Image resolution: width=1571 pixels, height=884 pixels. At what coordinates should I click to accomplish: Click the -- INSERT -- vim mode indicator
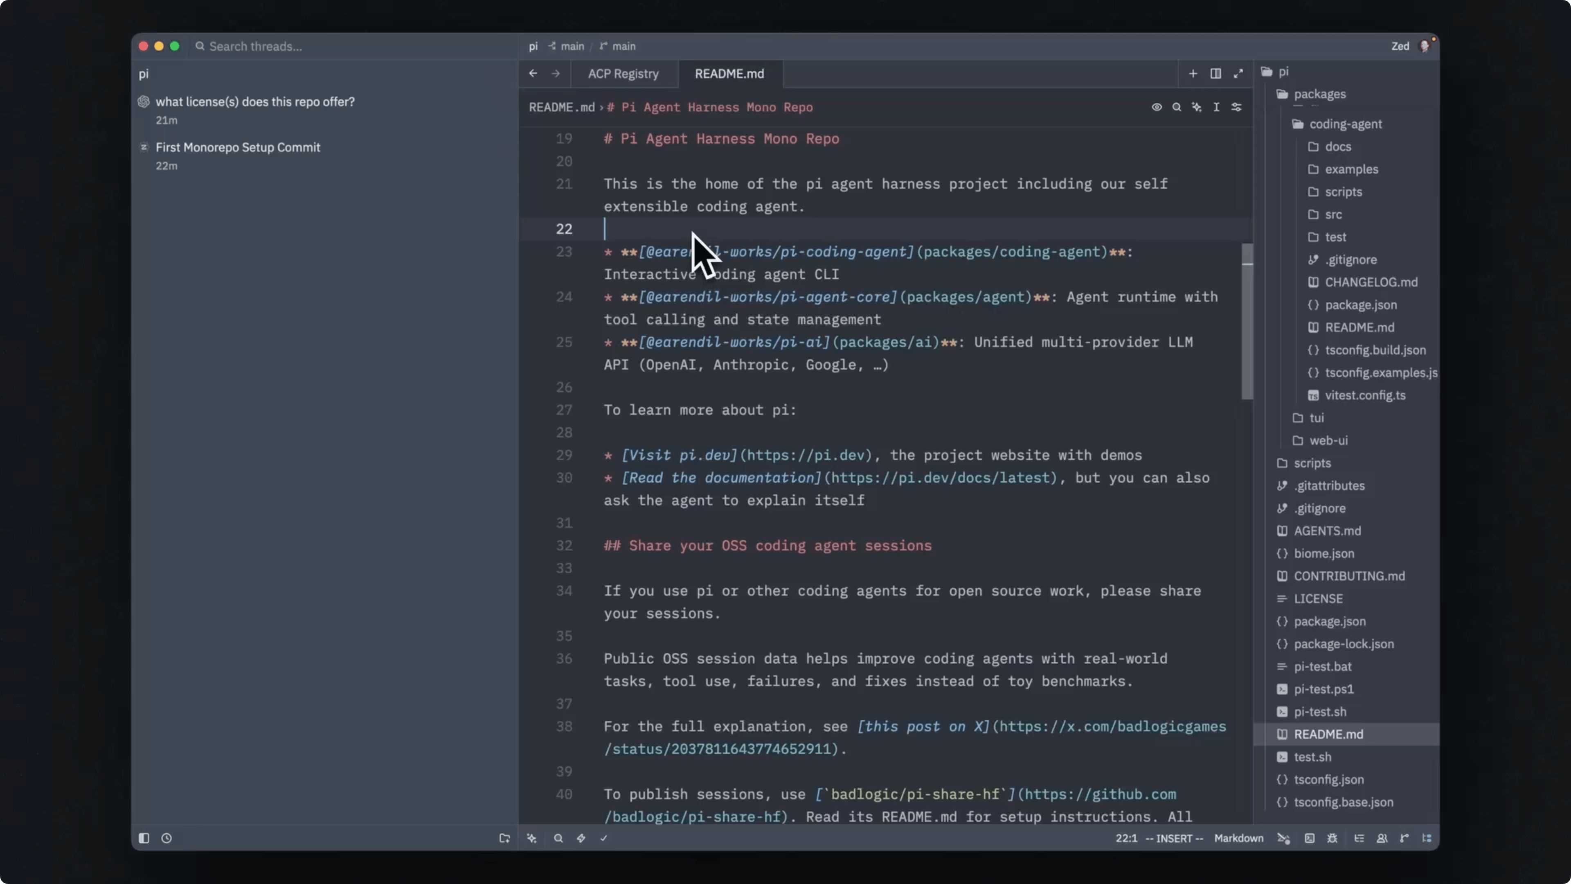pyautogui.click(x=1174, y=838)
